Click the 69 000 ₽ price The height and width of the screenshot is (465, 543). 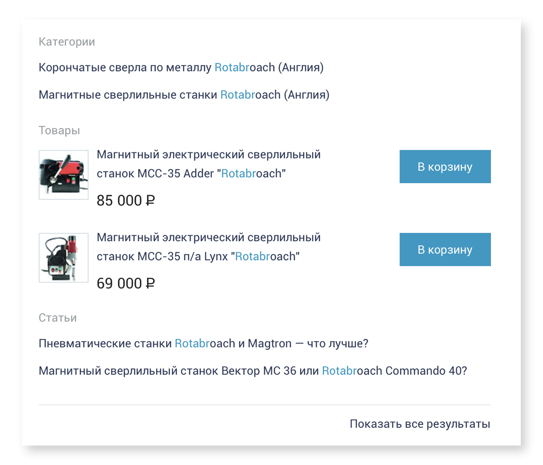[126, 284]
